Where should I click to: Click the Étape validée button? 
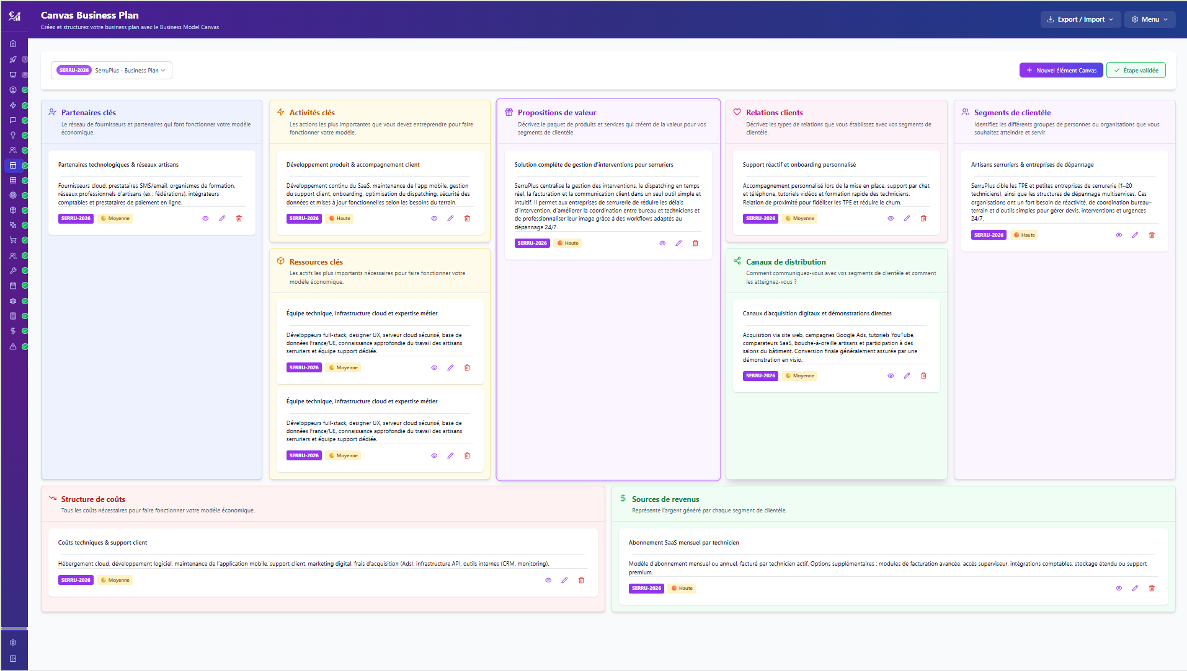pyautogui.click(x=1136, y=71)
